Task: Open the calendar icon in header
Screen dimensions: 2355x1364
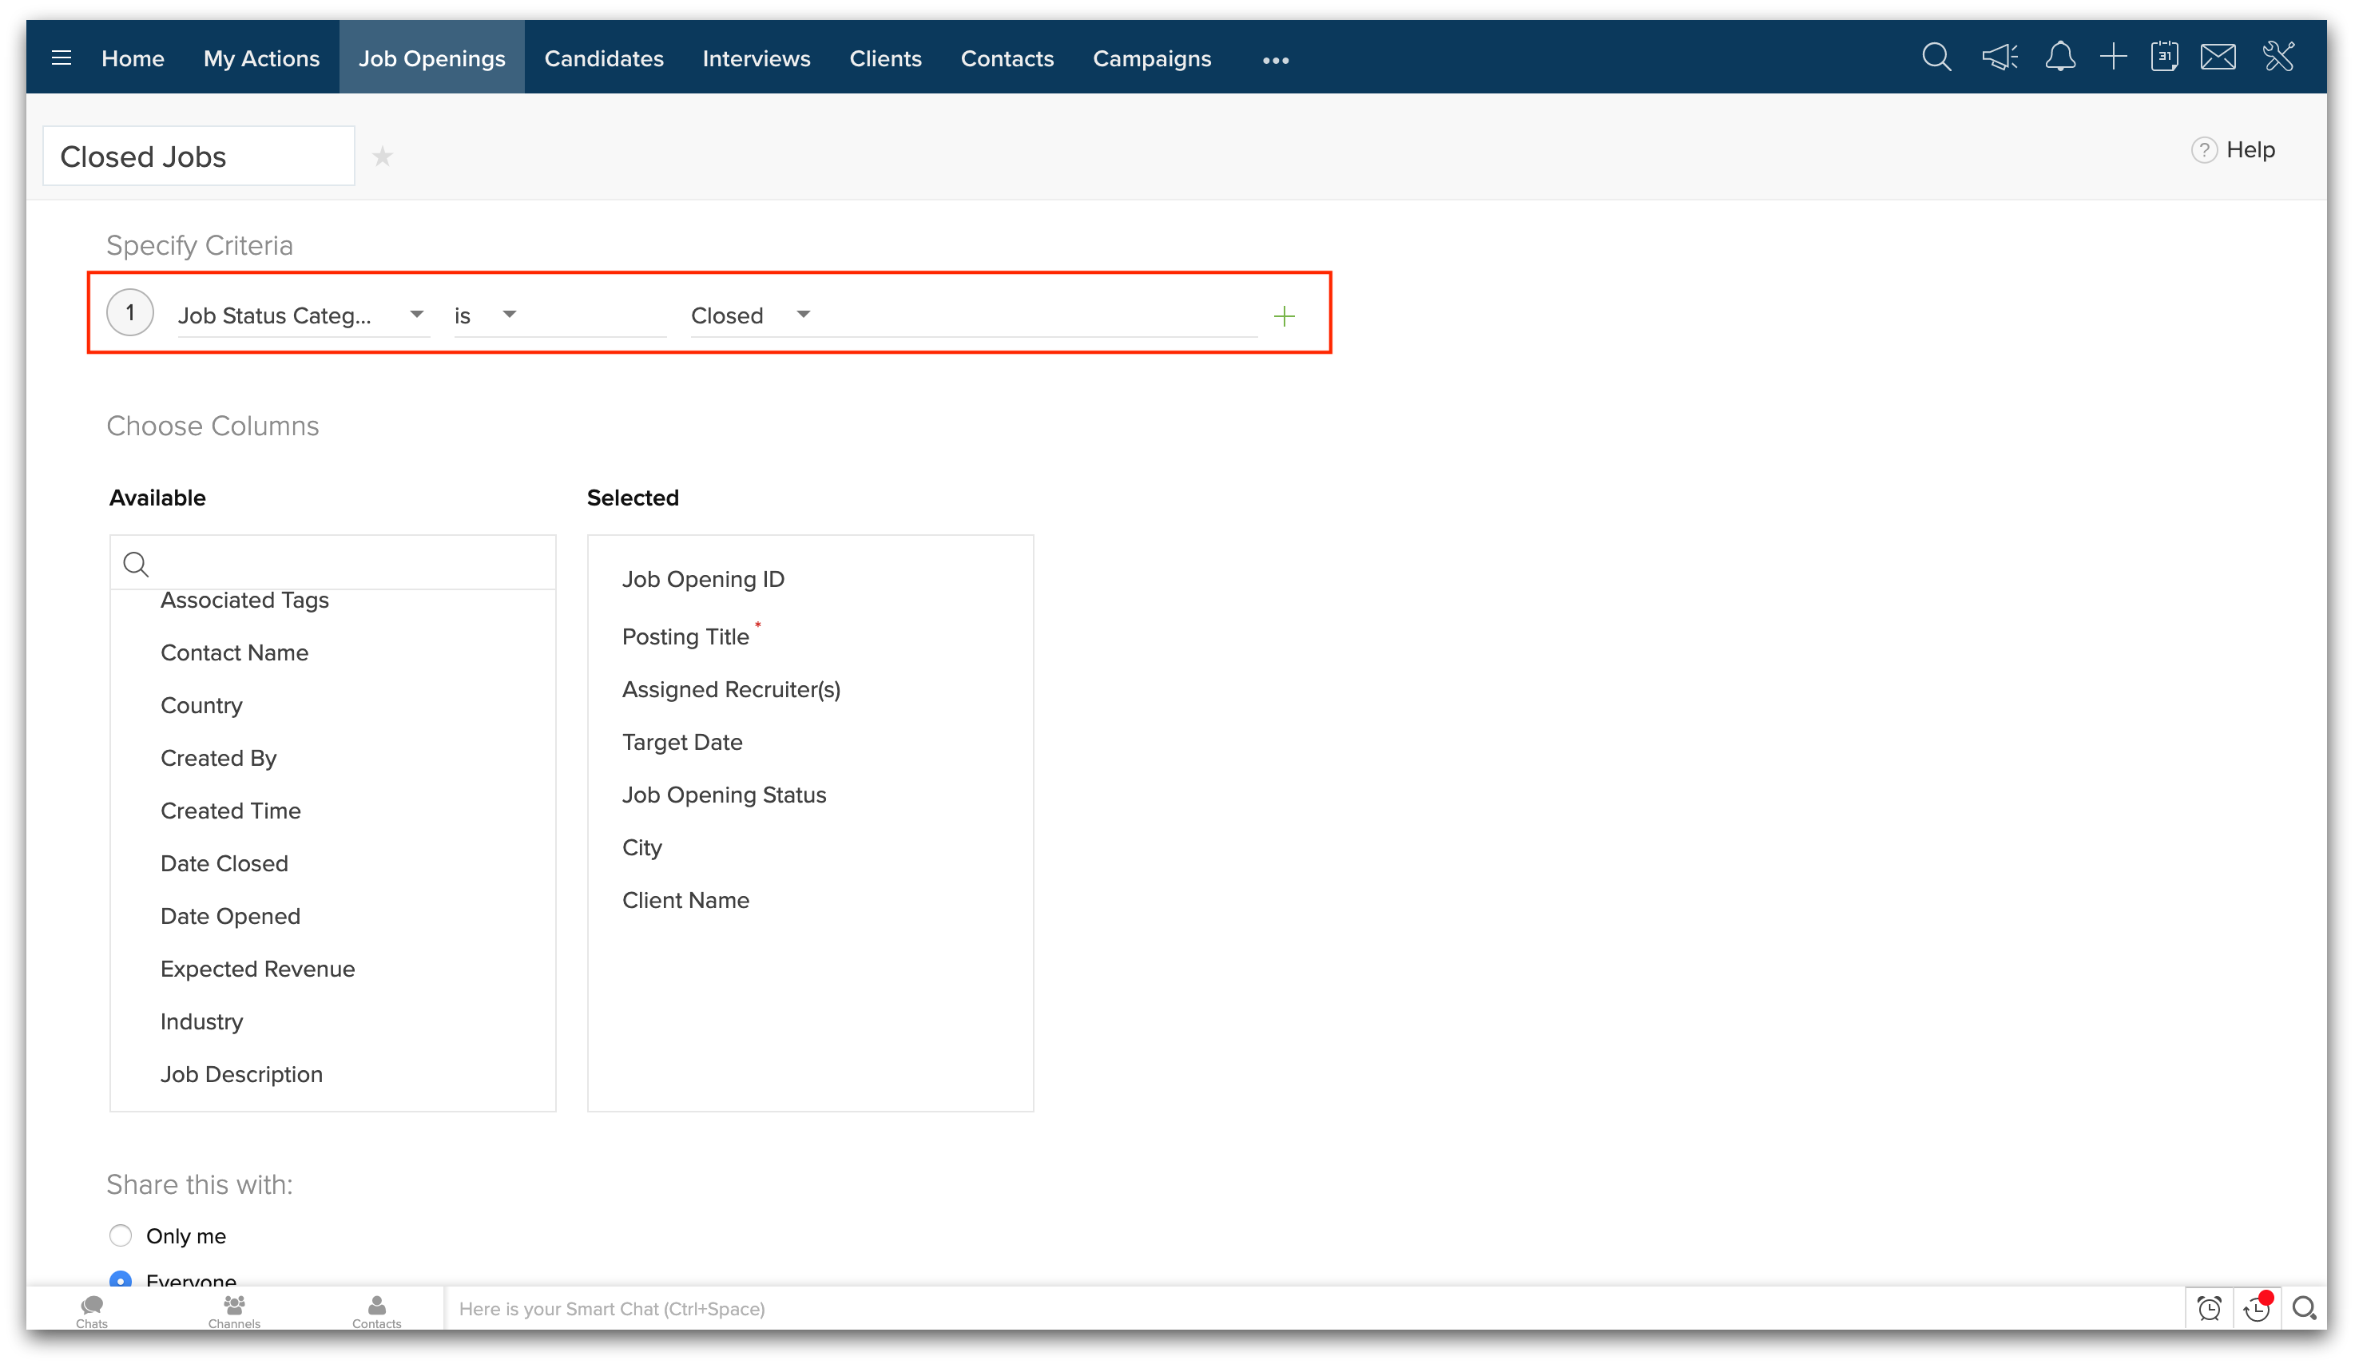Action: (x=2164, y=58)
